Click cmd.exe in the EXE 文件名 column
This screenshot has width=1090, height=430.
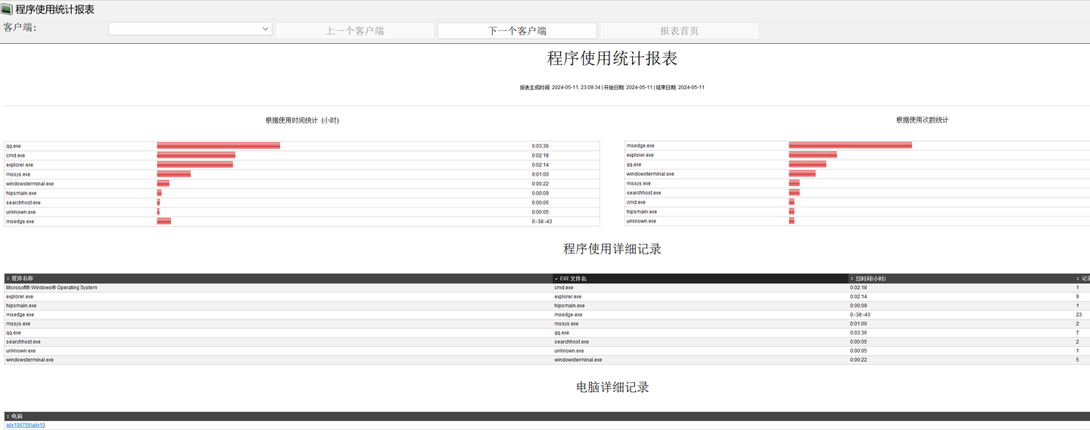(x=564, y=288)
